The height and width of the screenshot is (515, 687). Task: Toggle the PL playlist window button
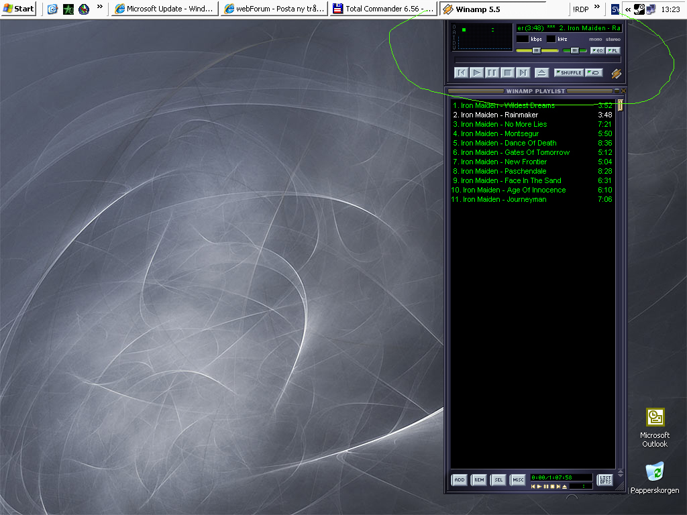click(x=613, y=50)
